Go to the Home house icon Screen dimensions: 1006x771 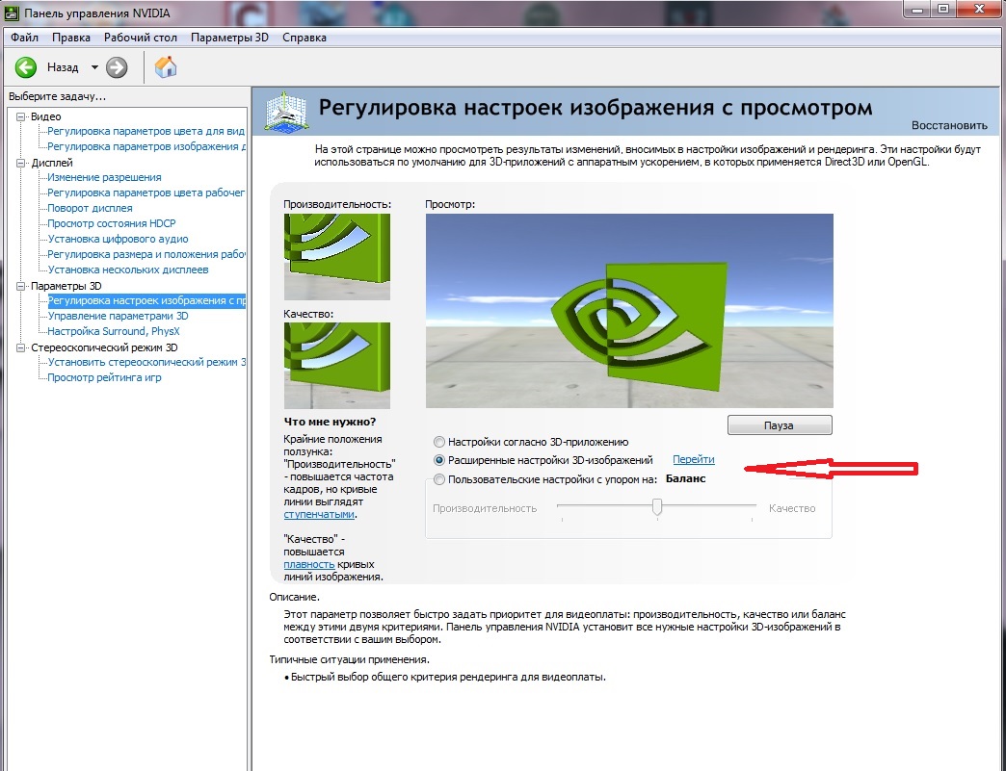[166, 66]
